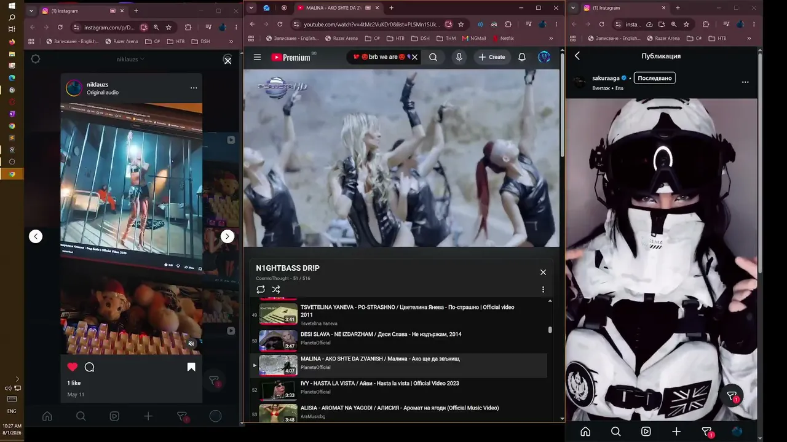Open the playlist panel three-dot menu
787x442 pixels.
(x=543, y=290)
